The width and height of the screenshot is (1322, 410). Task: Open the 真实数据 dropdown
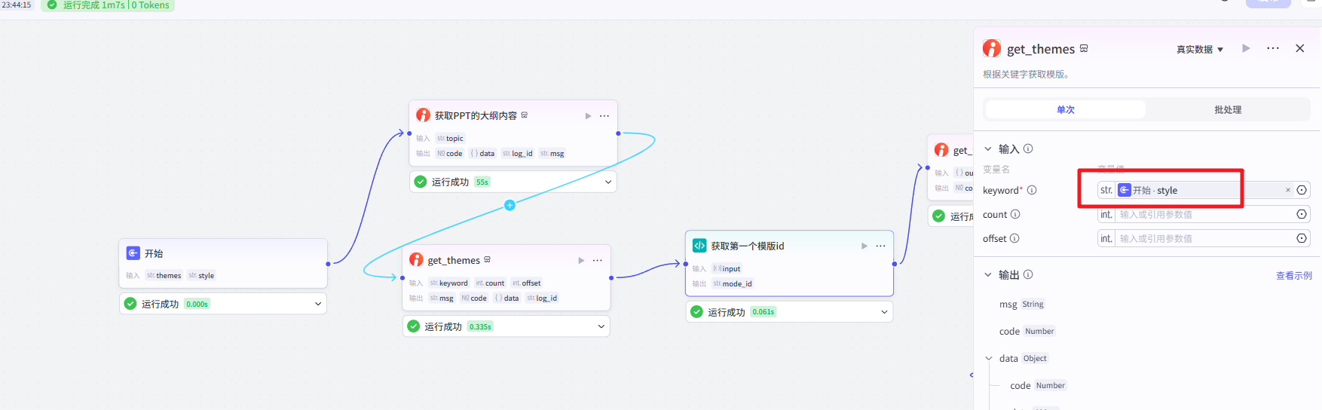(x=1200, y=49)
